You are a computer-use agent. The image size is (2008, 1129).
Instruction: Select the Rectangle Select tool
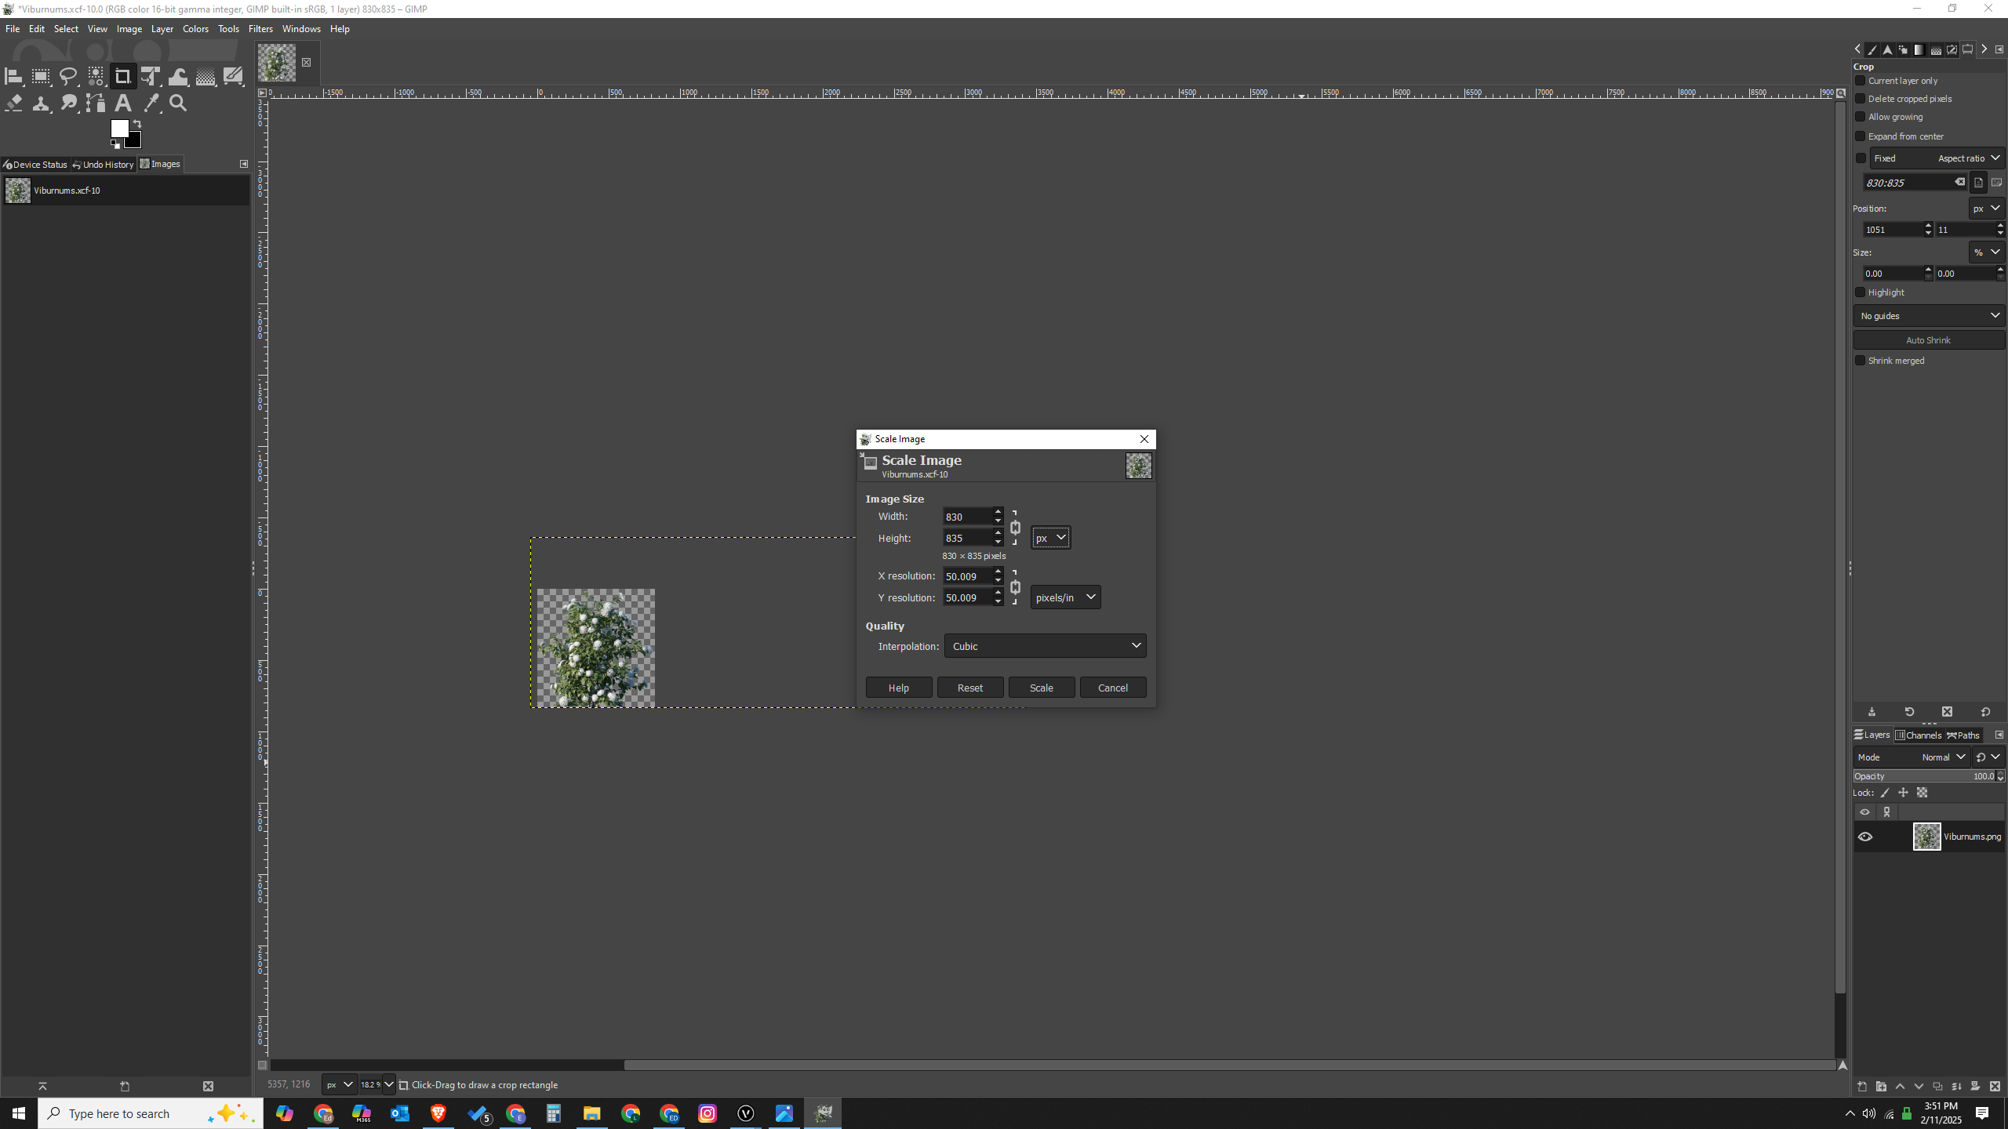pyautogui.click(x=41, y=76)
